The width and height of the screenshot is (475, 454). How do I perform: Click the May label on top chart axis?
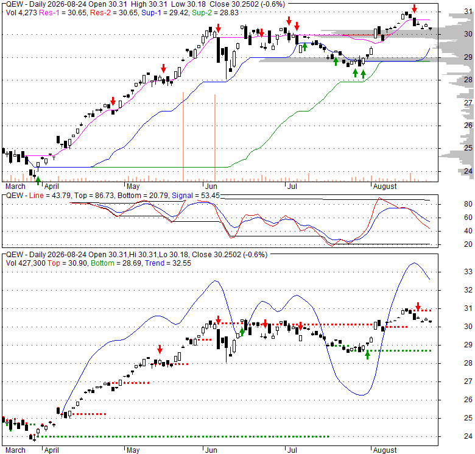pos(133,186)
